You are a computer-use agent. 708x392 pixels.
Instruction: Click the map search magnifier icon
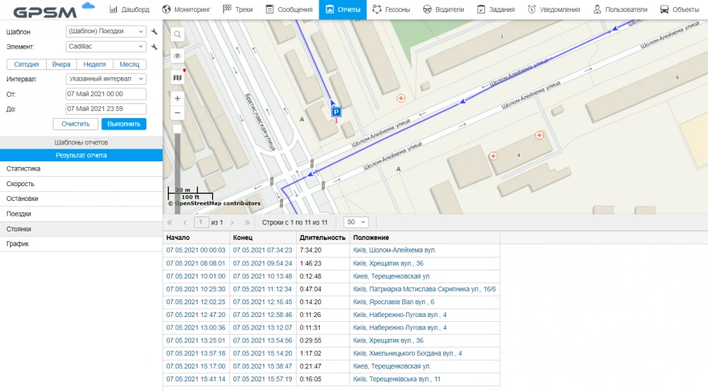point(177,34)
